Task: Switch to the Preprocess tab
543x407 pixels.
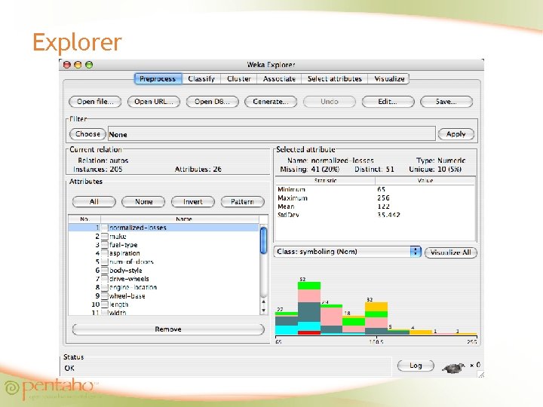Action: pyautogui.click(x=158, y=79)
